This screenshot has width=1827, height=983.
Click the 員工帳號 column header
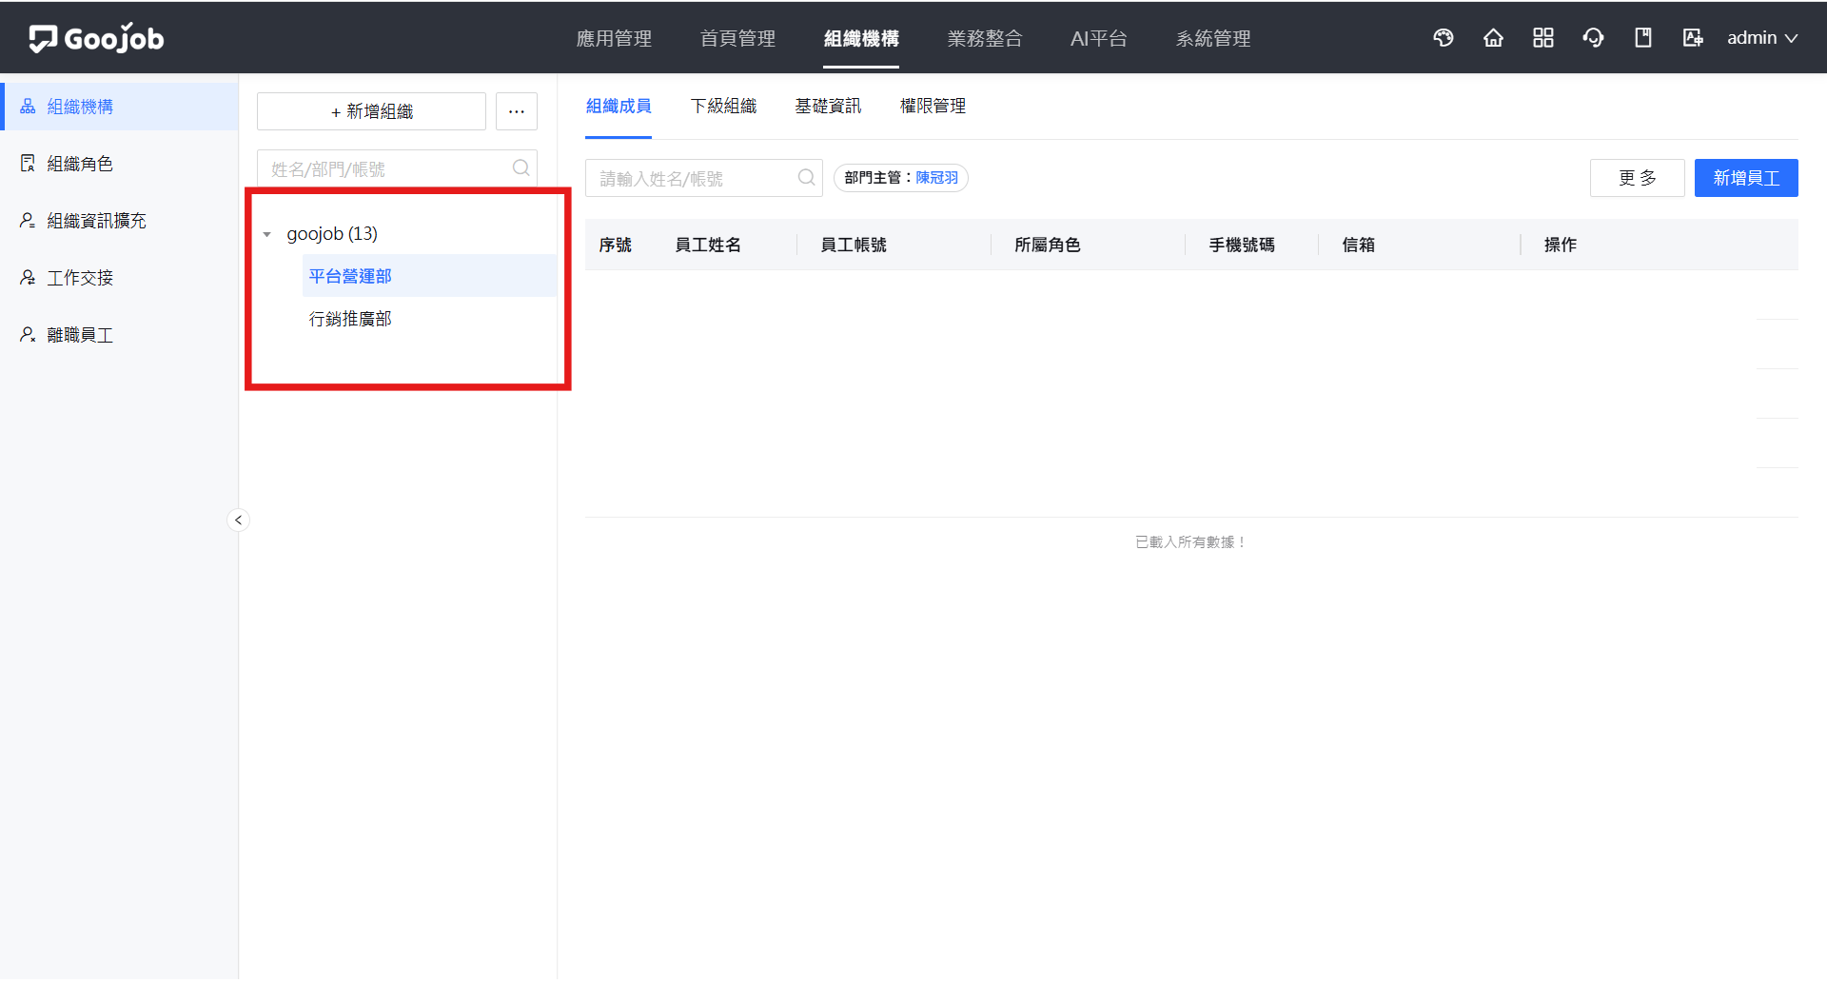pos(854,245)
